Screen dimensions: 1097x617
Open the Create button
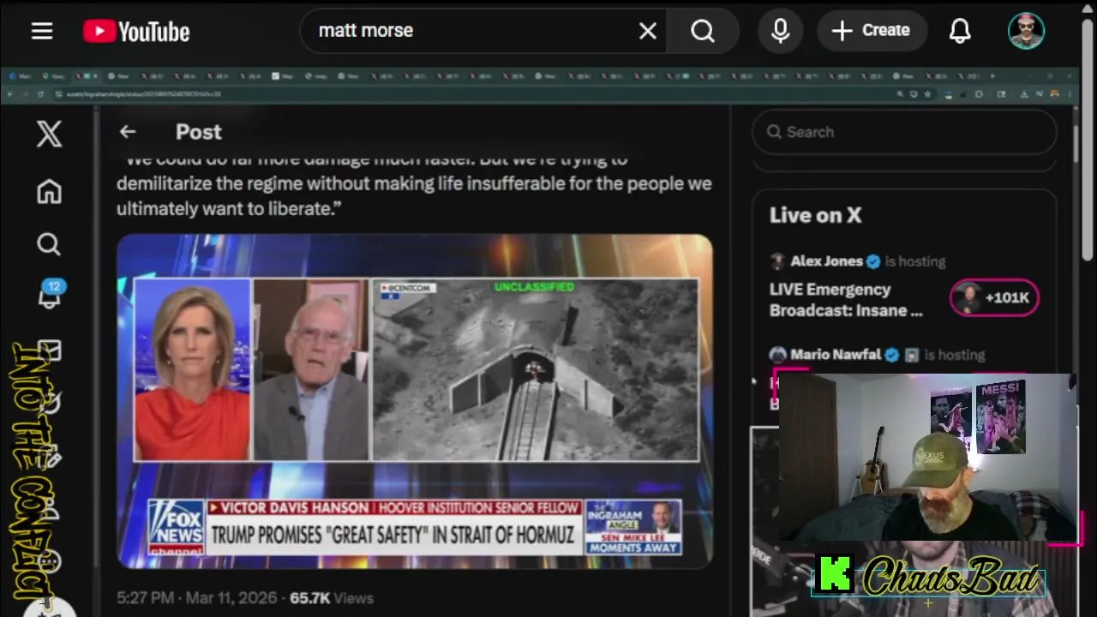[x=871, y=31]
